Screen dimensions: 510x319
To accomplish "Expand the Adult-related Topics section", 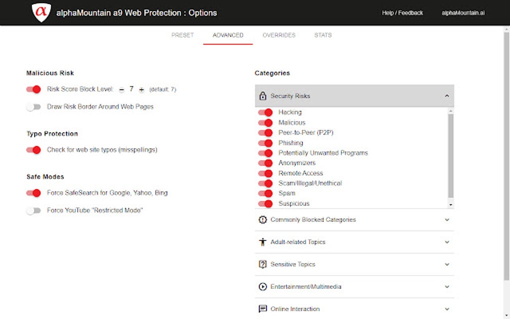I will pyautogui.click(x=447, y=242).
